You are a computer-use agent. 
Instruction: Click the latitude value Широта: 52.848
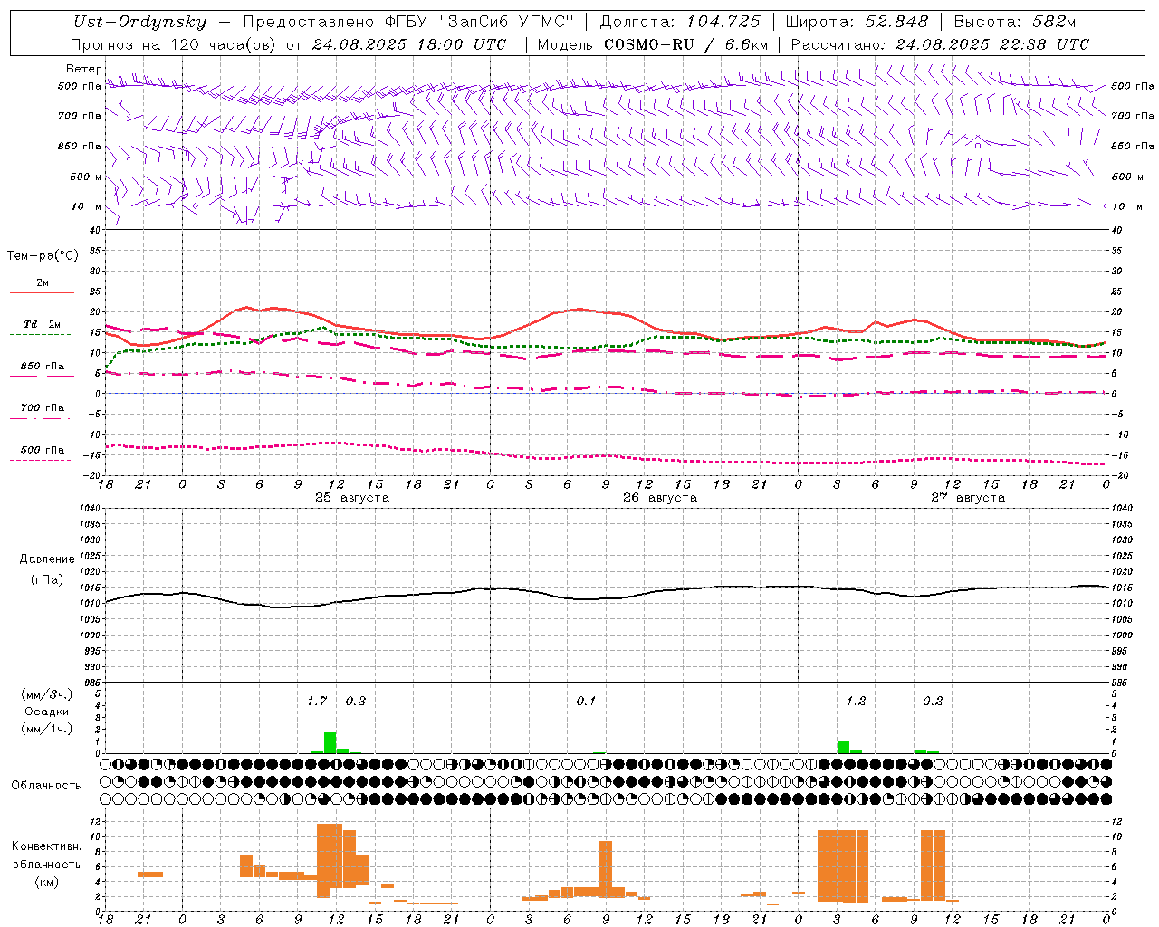[857, 22]
